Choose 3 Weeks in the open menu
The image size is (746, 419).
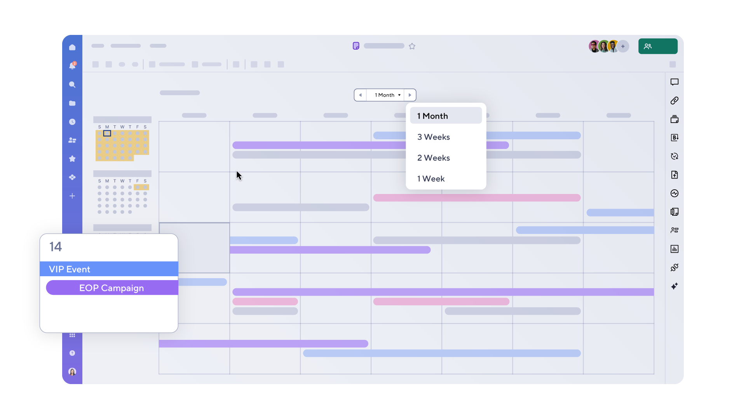(434, 137)
